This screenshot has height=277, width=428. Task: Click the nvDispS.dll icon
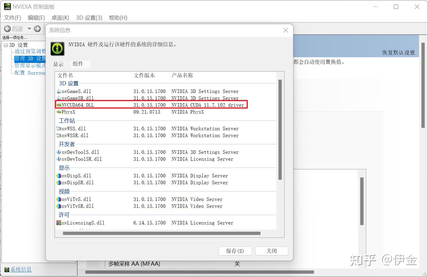point(58,176)
